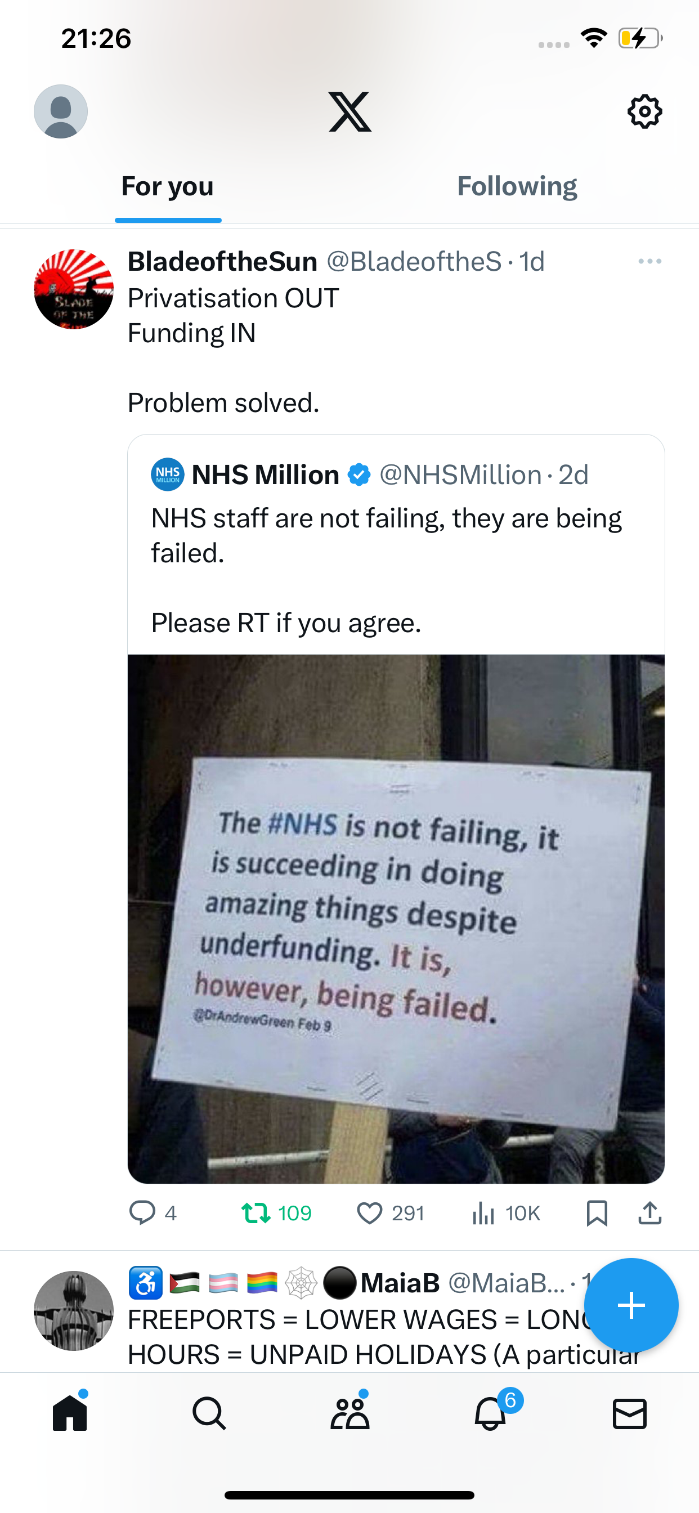The height and width of the screenshot is (1513, 699).
Task: View post analytics showing 10K views
Action: [x=506, y=1213]
